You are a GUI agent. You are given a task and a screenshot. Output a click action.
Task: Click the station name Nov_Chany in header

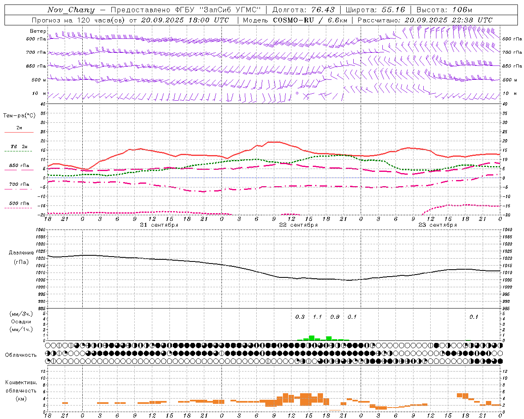click(71, 10)
